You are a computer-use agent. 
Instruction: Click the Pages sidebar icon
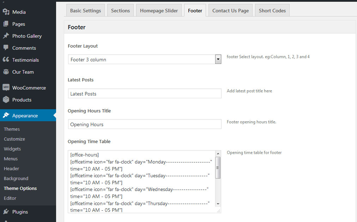pos(6,24)
